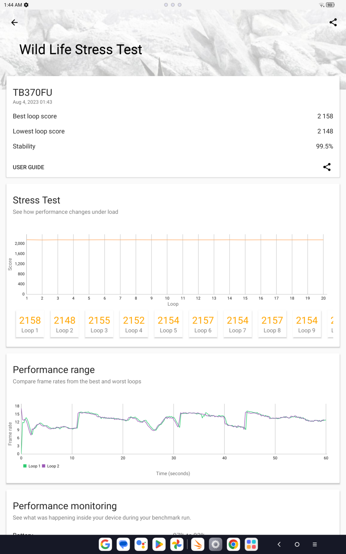Select the Loop 5 score card
Screen dimensions: 346x554
pyautogui.click(x=168, y=324)
